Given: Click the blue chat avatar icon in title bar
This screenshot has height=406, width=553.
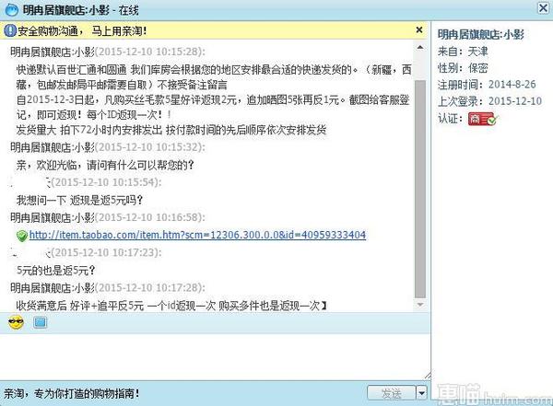Looking at the screenshot, I should click(11, 9).
